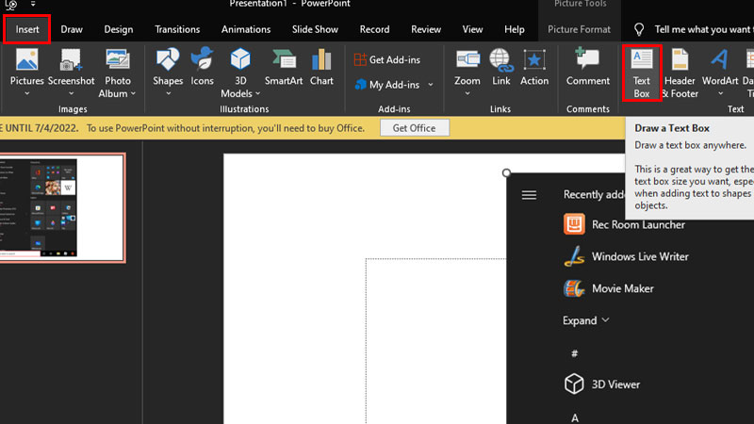Go to the Animations tab

point(246,29)
